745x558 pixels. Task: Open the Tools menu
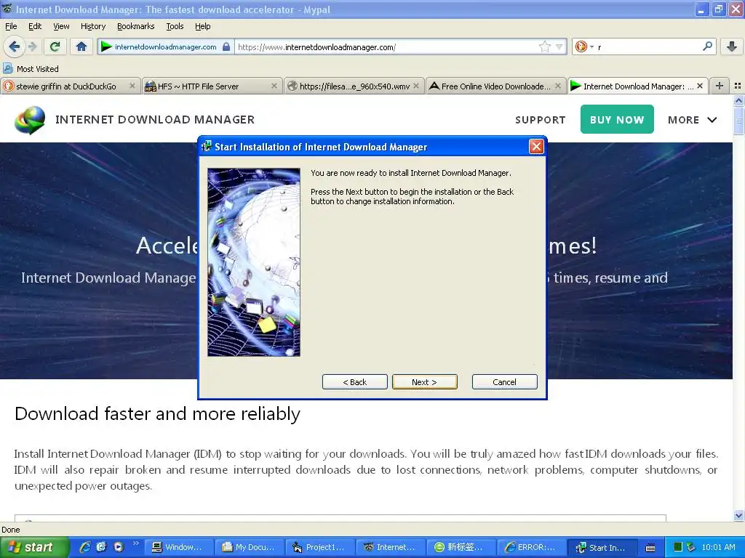(175, 26)
